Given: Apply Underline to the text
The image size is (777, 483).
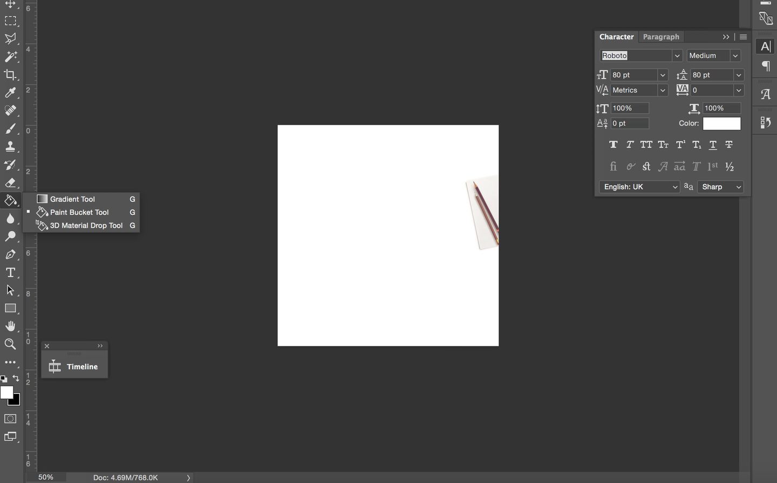Looking at the screenshot, I should [712, 145].
